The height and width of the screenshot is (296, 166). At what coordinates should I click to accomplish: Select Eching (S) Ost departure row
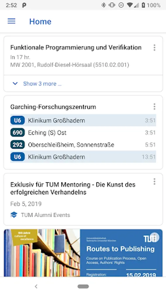pos(83,133)
